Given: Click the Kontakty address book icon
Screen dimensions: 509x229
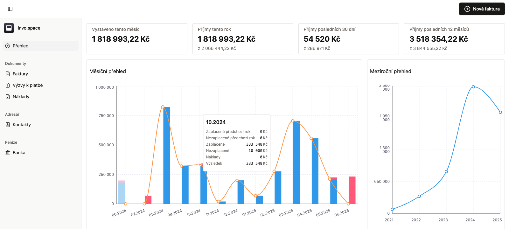Looking at the screenshot, I should pos(8,125).
